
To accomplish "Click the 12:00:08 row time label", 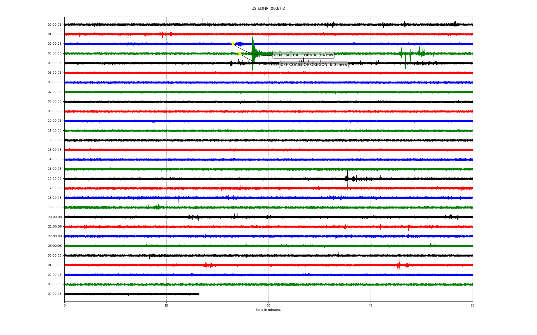I will tap(55, 140).
